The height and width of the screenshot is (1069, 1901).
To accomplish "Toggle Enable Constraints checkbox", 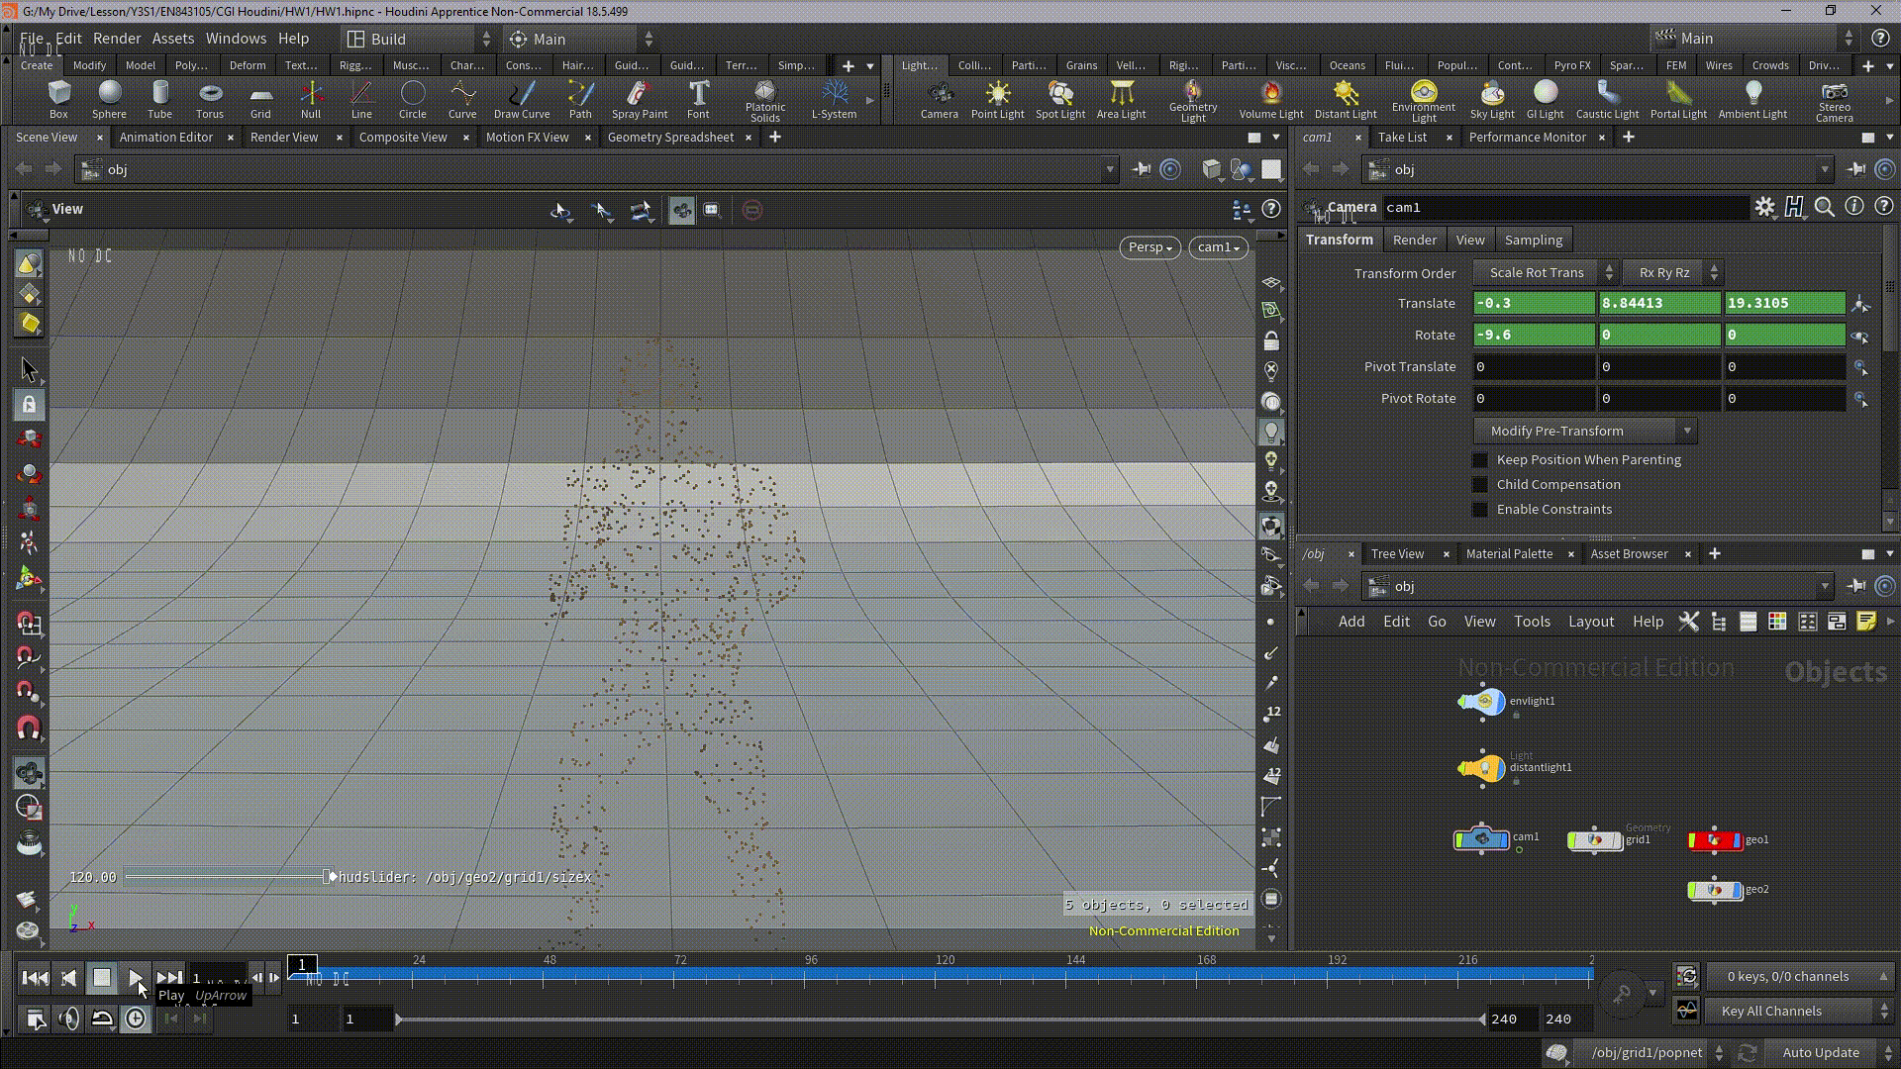I will [1480, 508].
